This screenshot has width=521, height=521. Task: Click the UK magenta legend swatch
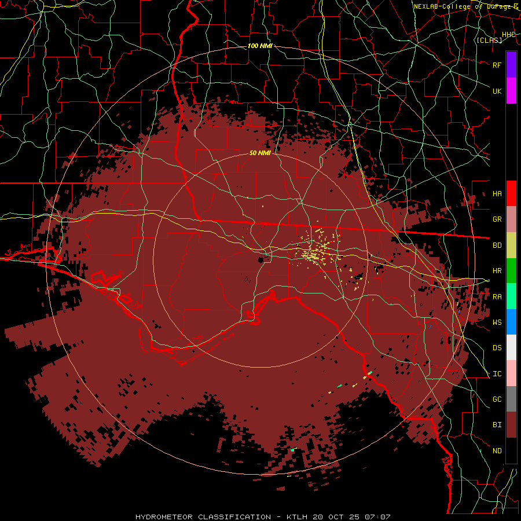click(511, 91)
